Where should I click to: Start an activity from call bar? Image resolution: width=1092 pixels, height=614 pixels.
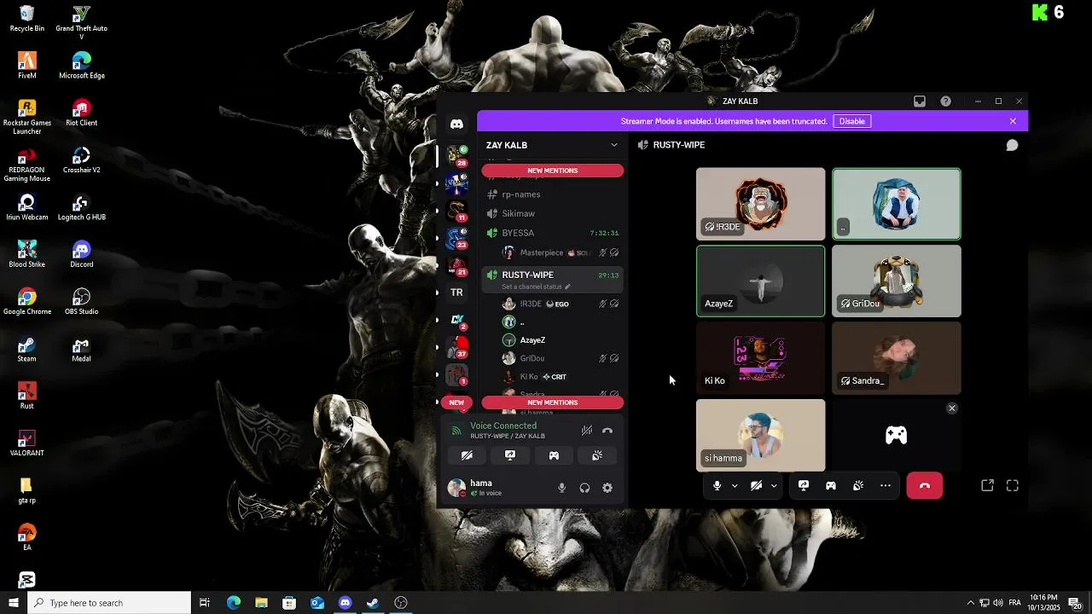tap(831, 485)
